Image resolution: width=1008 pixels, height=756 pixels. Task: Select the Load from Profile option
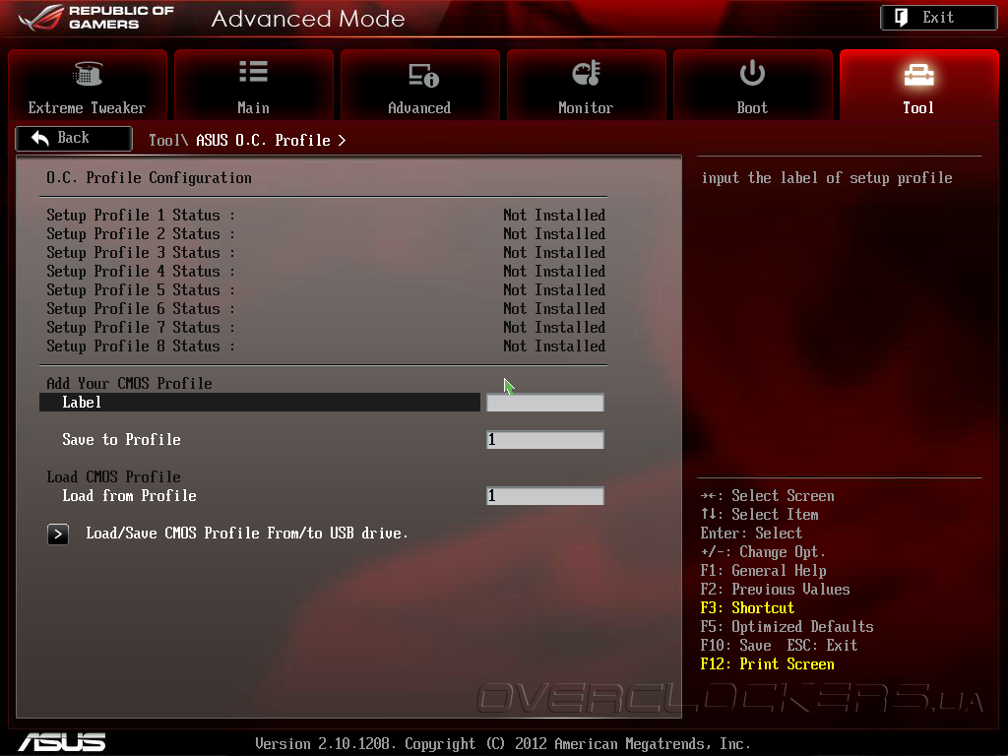(129, 496)
